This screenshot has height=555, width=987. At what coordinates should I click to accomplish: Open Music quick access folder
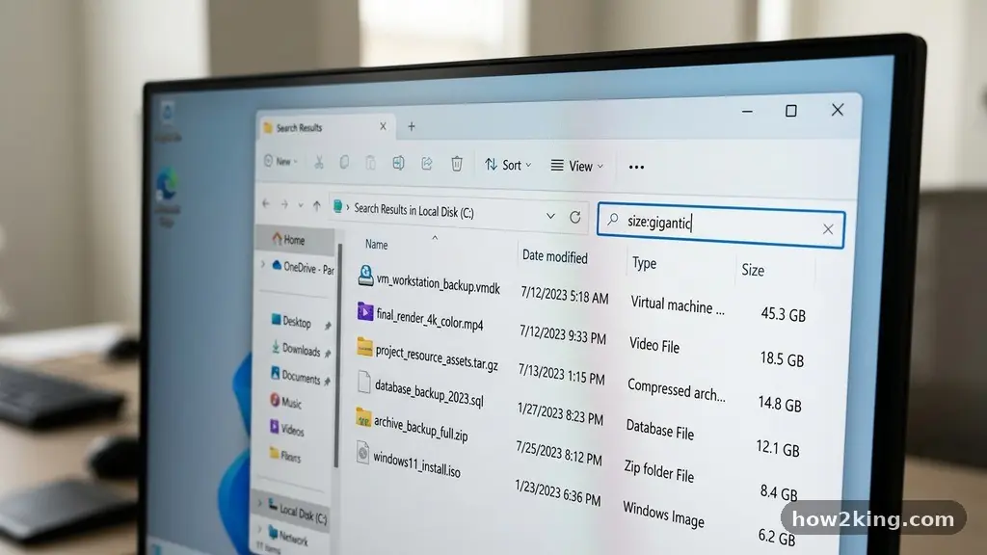(x=285, y=402)
